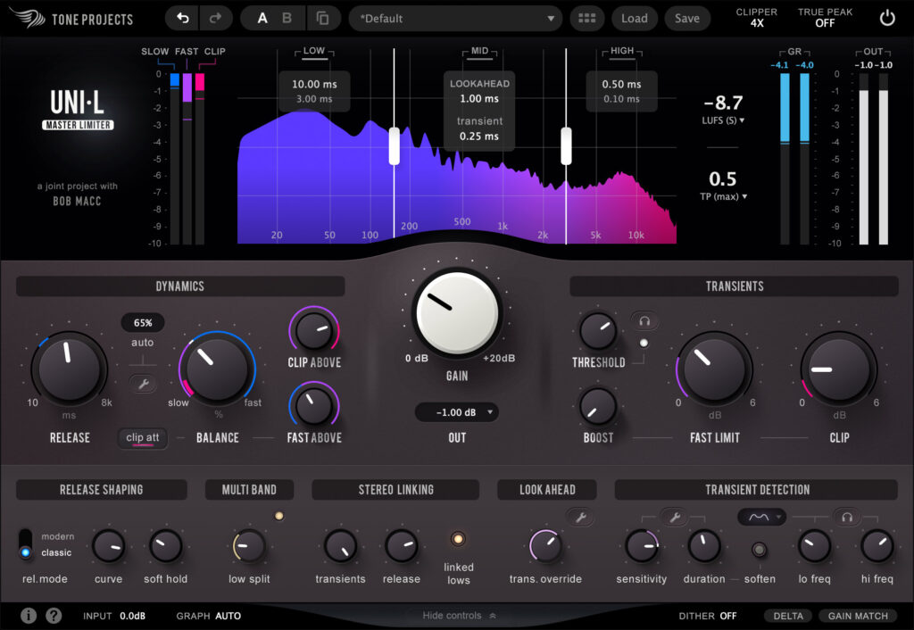The width and height of the screenshot is (914, 630).
Task: Click the soft hold knob
Action: (165, 546)
